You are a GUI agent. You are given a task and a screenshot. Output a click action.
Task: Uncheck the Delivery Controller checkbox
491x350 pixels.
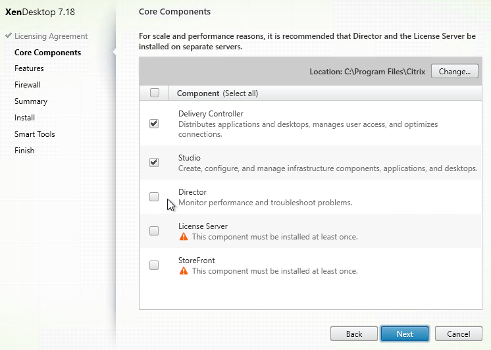(154, 124)
